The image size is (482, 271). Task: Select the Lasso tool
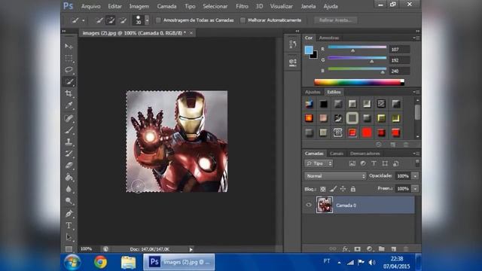[69, 70]
